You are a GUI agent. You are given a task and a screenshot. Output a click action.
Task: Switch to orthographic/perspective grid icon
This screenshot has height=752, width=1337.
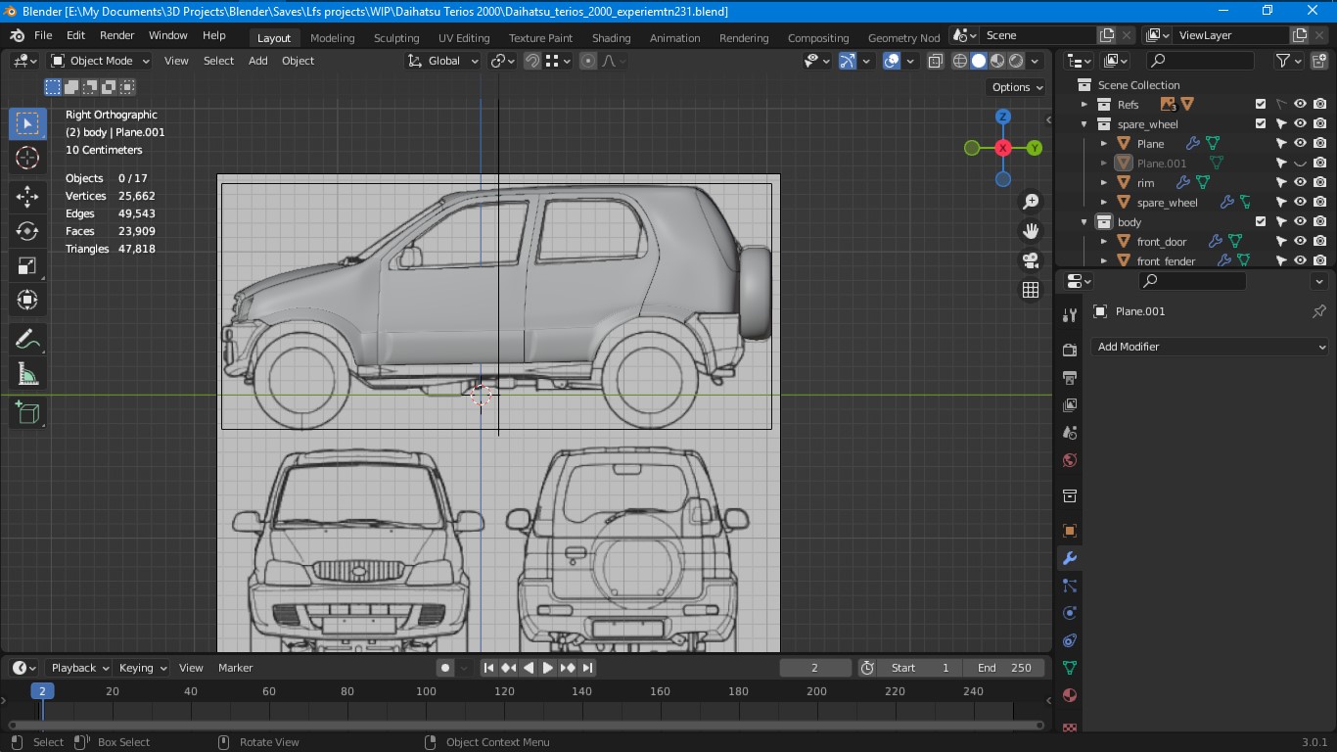tap(1031, 290)
